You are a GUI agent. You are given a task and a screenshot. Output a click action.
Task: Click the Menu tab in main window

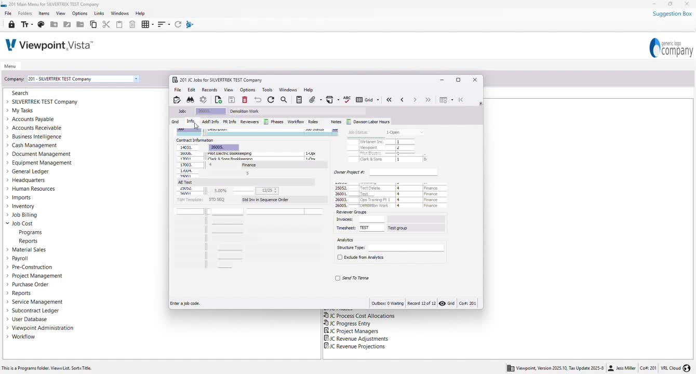tap(10, 66)
